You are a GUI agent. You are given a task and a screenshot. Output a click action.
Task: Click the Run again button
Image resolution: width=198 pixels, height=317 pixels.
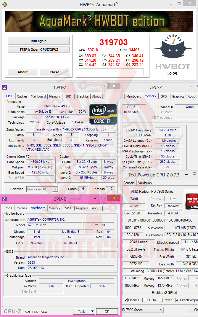[x=38, y=41]
